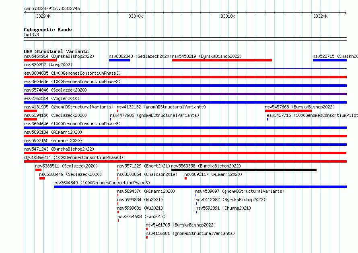Viewport: 358px width, 253px height.
Task: Open nsv5894370 (Almarri2020) label
Action: coord(146,191)
